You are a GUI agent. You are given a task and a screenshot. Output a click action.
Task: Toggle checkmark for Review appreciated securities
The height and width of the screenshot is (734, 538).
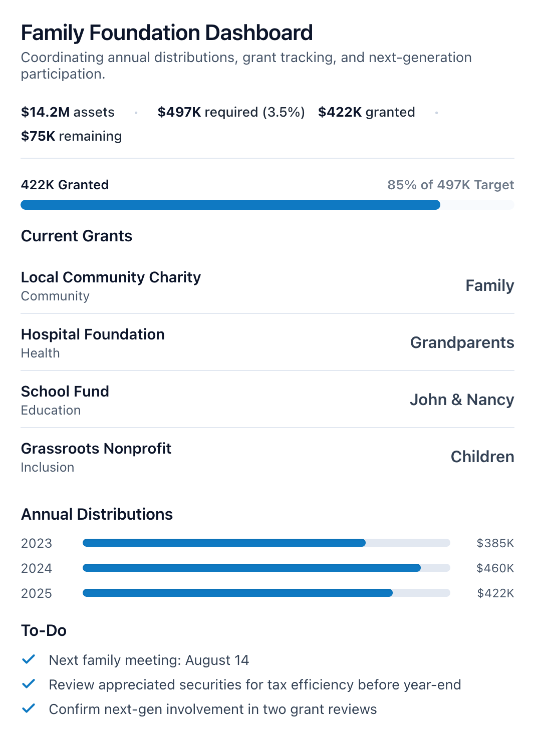click(29, 684)
